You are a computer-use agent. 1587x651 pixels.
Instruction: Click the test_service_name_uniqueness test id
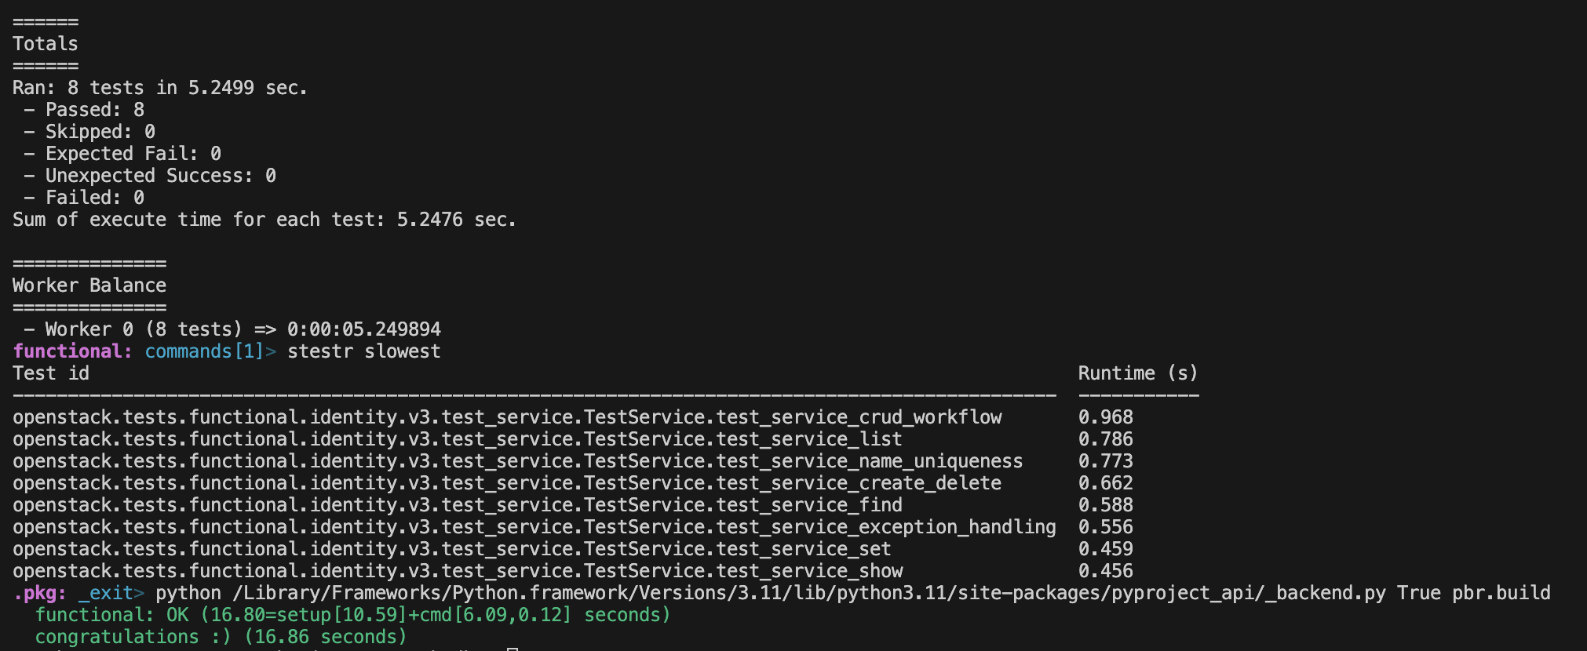(518, 461)
